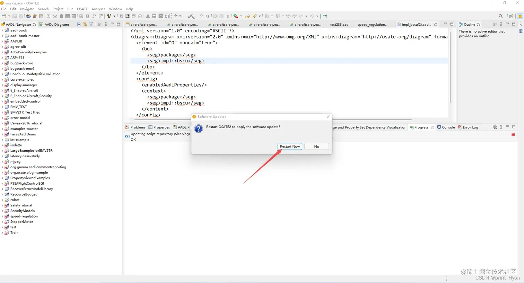524x283 pixels.
Task: Close the impl_bscu(2).aad editor tab
Action: [435, 24]
